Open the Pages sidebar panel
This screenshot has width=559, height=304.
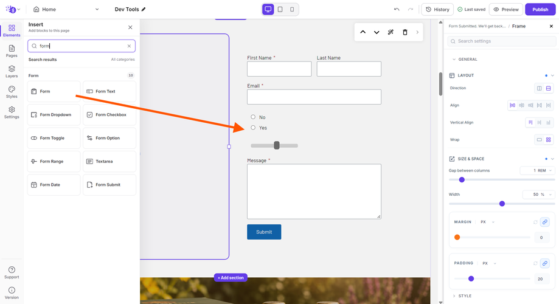pyautogui.click(x=12, y=51)
